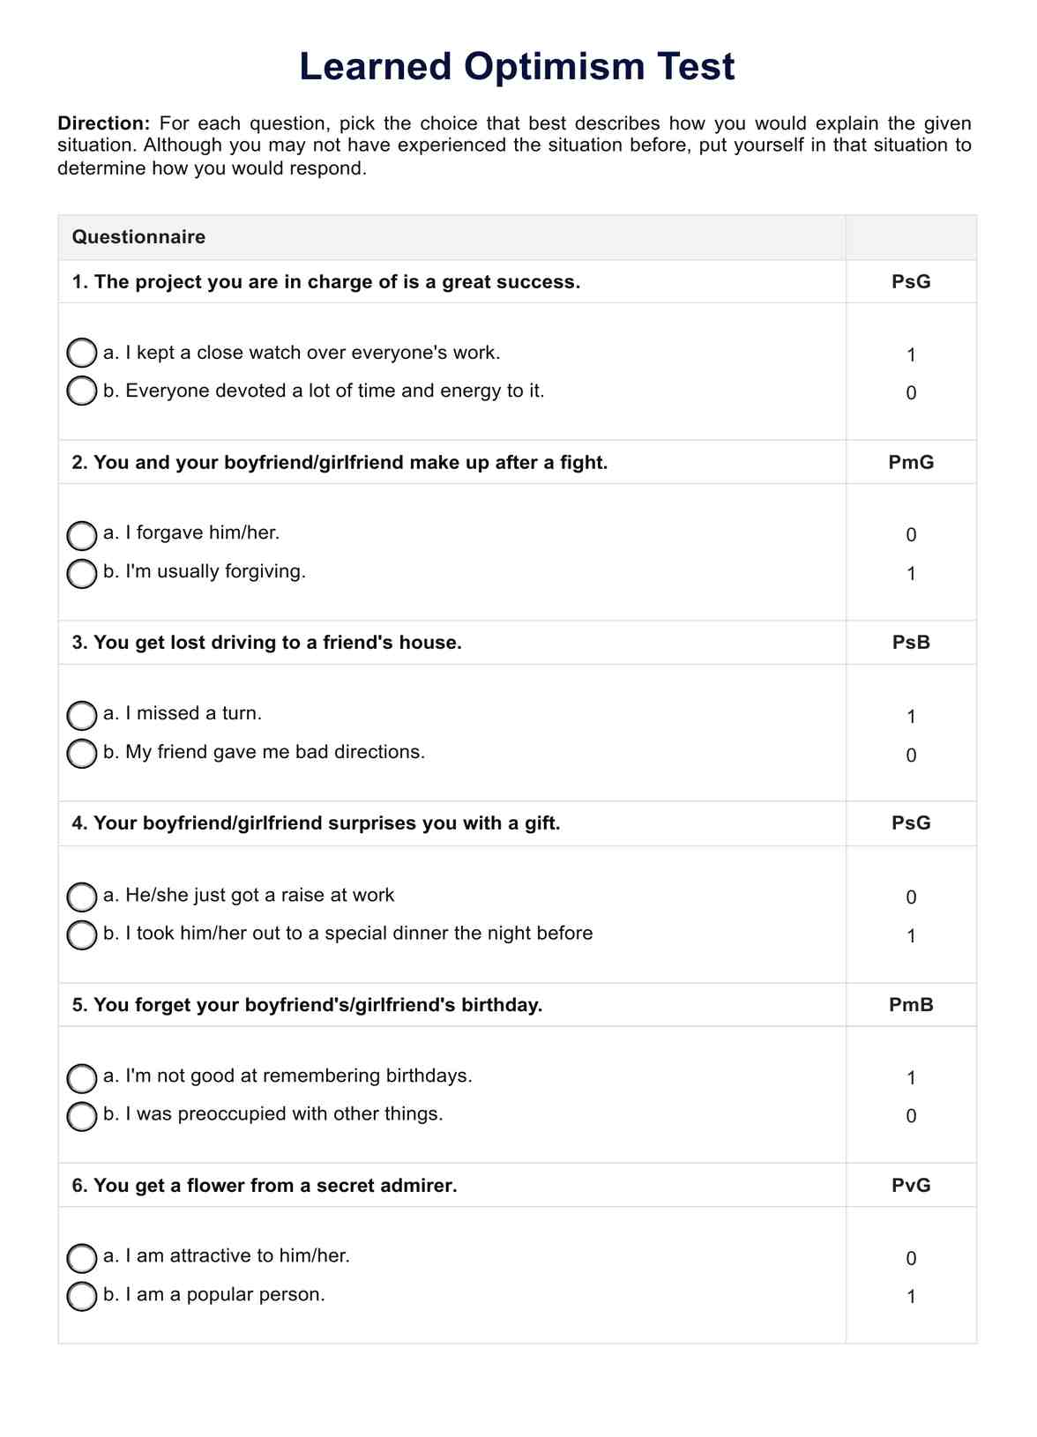Click question 6 about the secret admirer
The height and width of the screenshot is (1437, 1037).
pyautogui.click(x=265, y=1186)
